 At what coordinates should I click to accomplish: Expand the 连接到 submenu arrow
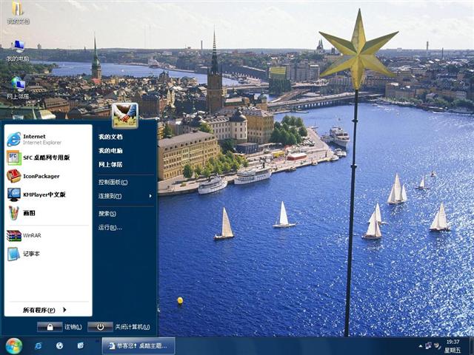click(150, 196)
